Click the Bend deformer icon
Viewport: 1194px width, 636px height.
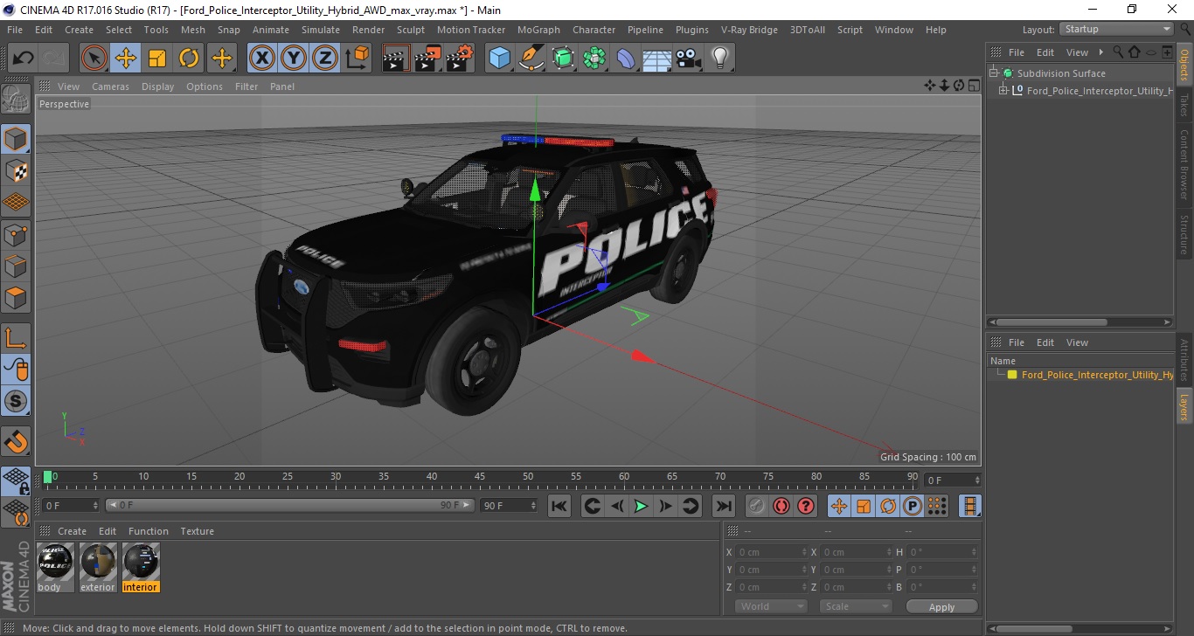pyautogui.click(x=626, y=59)
